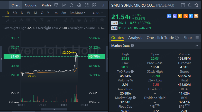Select the candlestick marker tool
This screenshot has height=112, width=202.
(x=56, y=20)
